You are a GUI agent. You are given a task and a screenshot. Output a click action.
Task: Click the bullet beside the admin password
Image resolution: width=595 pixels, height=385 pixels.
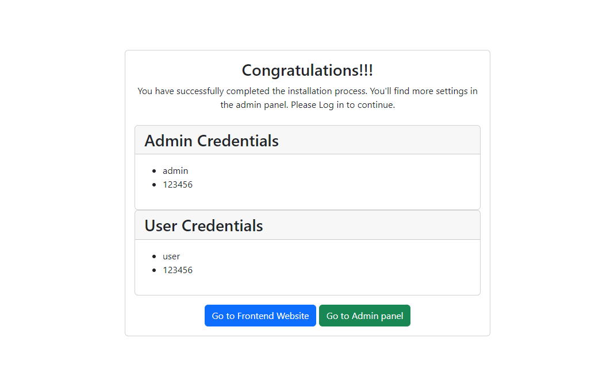pos(154,185)
